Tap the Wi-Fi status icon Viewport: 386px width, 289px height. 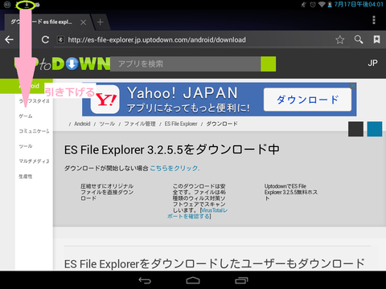[x=322, y=5]
